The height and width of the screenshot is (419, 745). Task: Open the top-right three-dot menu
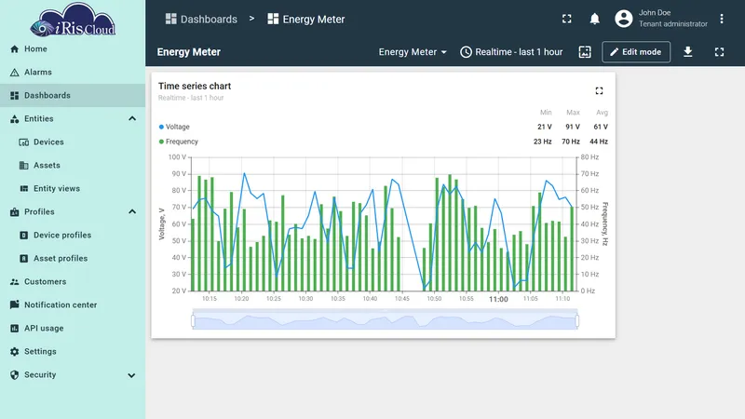pyautogui.click(x=721, y=19)
